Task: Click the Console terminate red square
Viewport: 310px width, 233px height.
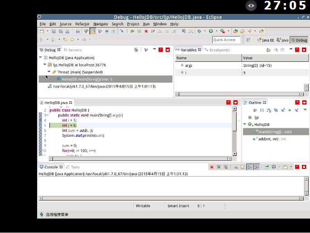Action: (212, 167)
